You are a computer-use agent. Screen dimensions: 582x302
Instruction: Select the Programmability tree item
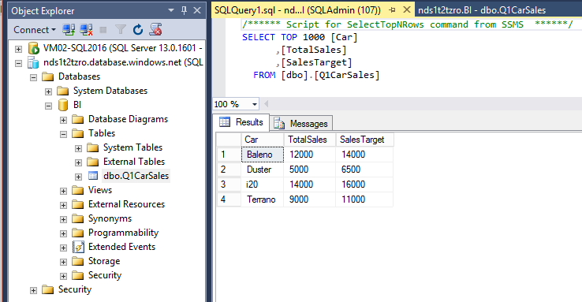point(123,233)
